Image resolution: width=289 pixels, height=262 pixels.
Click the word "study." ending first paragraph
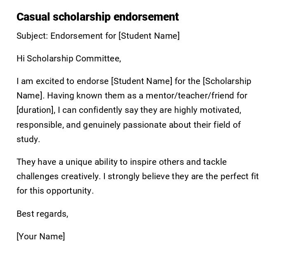[28, 139]
